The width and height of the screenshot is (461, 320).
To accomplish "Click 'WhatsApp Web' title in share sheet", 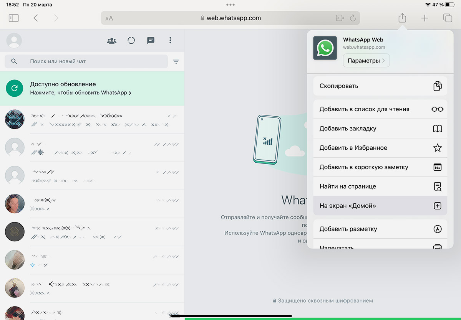I will tap(363, 40).
